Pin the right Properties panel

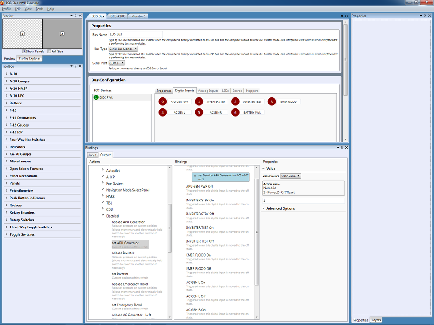[x=425, y=16]
